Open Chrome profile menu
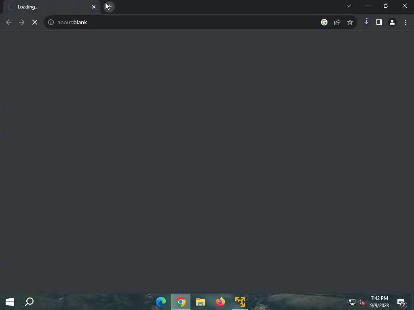 392,23
